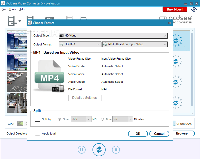Click the video list vertical scrollbar
This screenshot has width=200, height=160.
click(192, 69)
